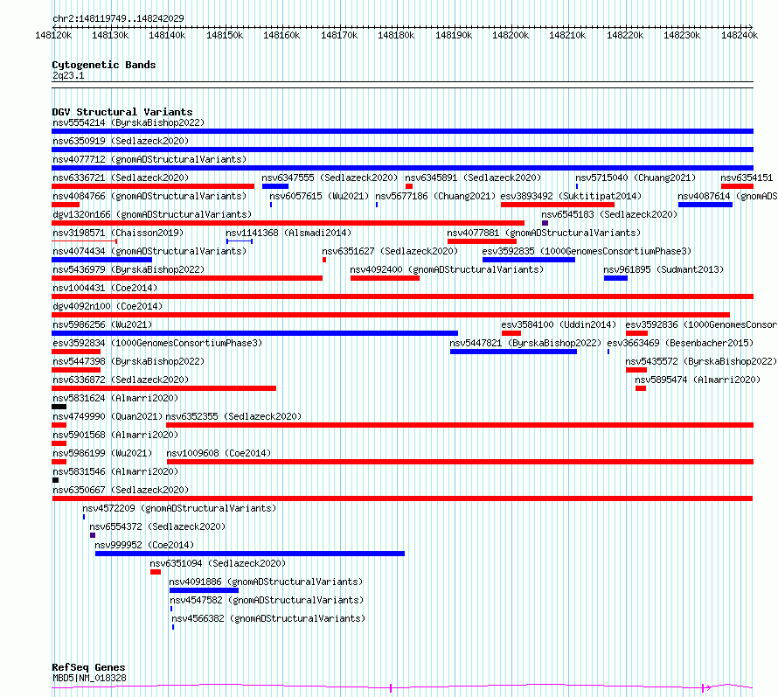Open the MBD5|NM_018328 gene label

tap(89, 678)
